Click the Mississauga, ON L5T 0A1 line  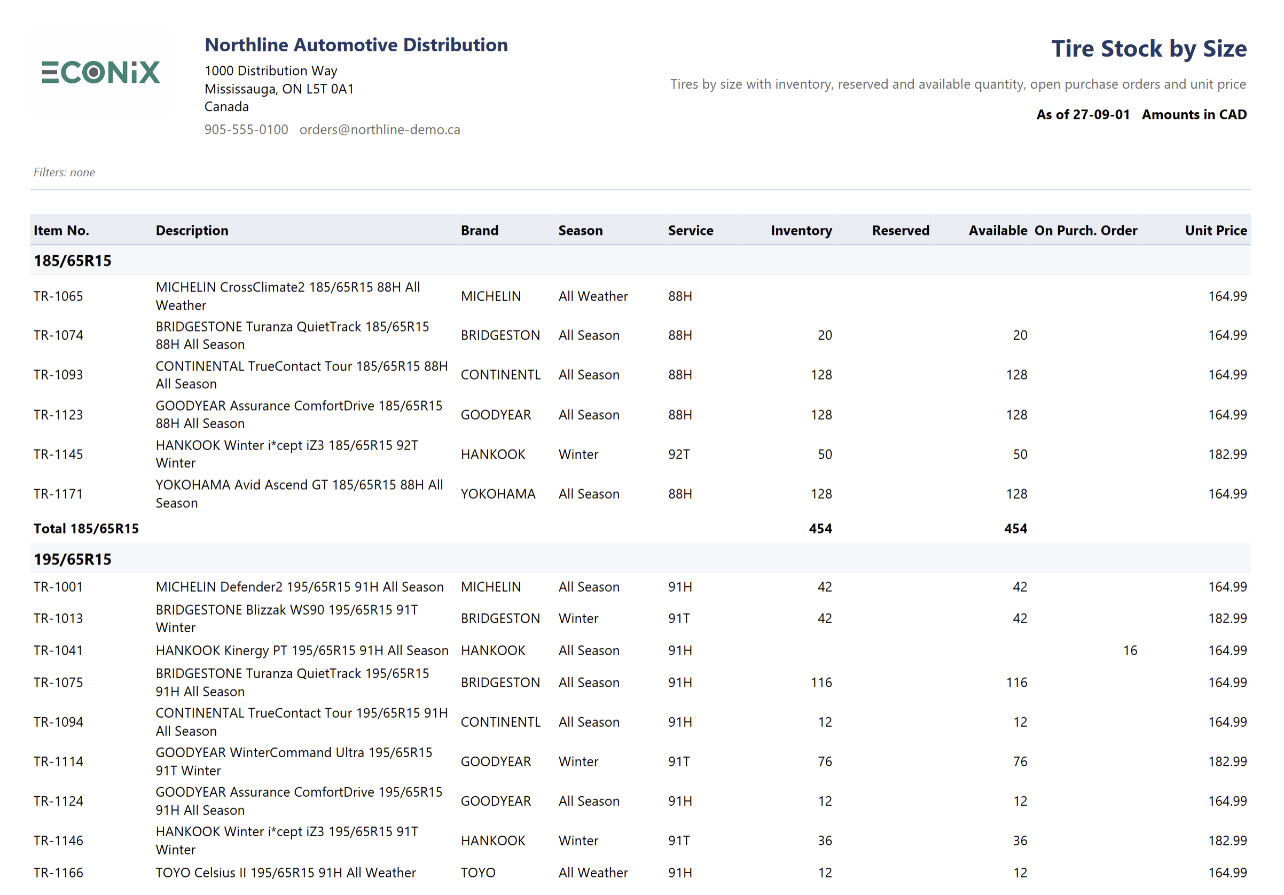click(279, 88)
